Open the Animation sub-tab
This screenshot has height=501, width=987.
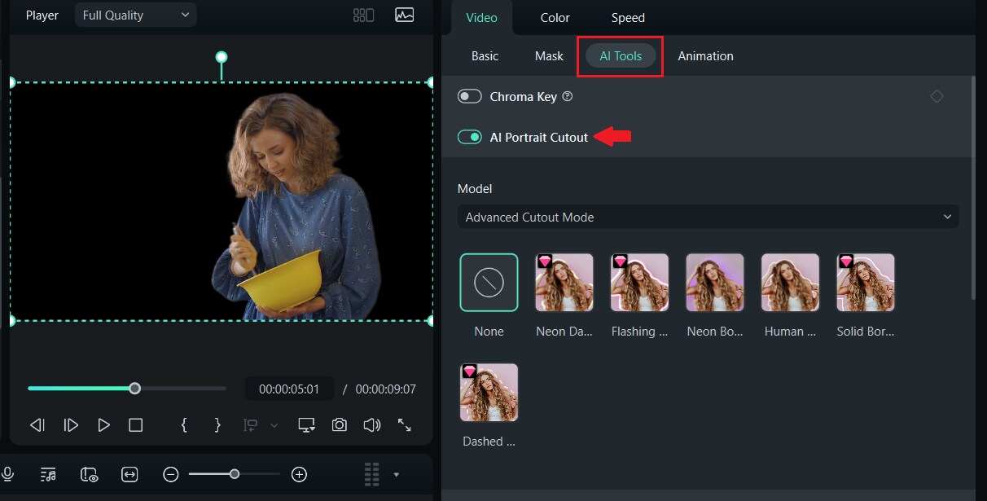(705, 56)
